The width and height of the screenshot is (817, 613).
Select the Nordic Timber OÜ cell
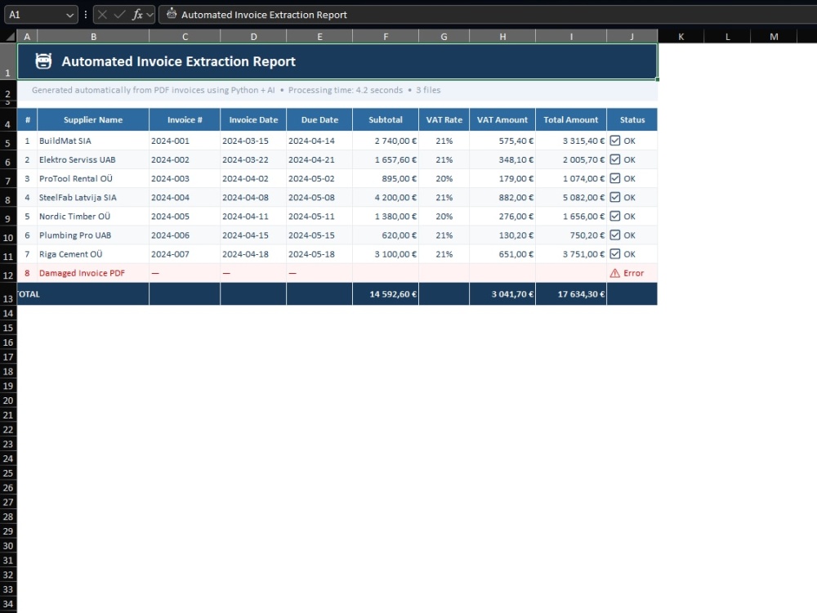93,216
